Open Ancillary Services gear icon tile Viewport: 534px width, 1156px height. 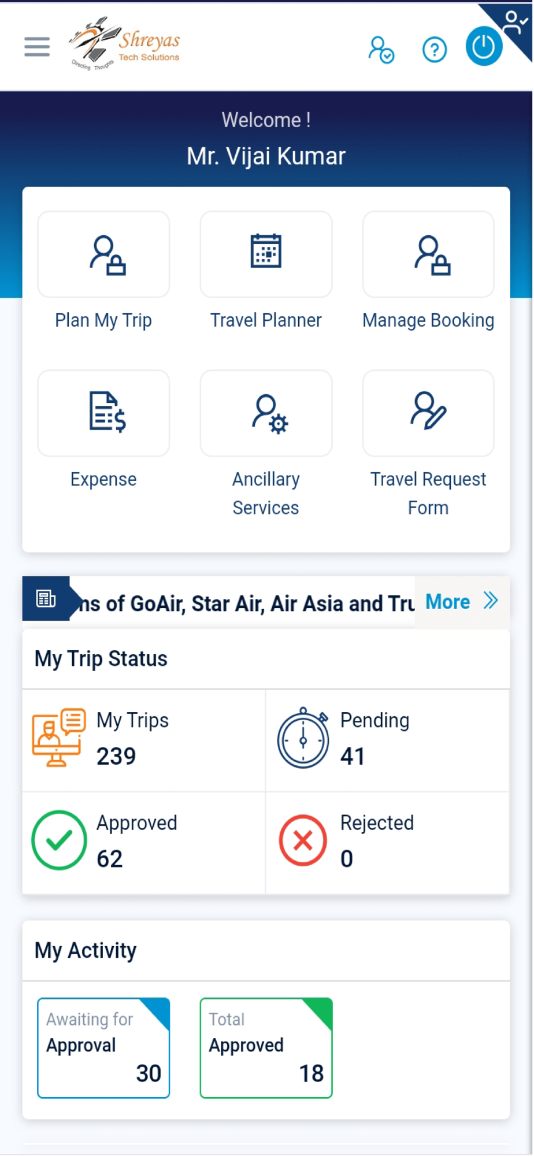[x=266, y=413]
